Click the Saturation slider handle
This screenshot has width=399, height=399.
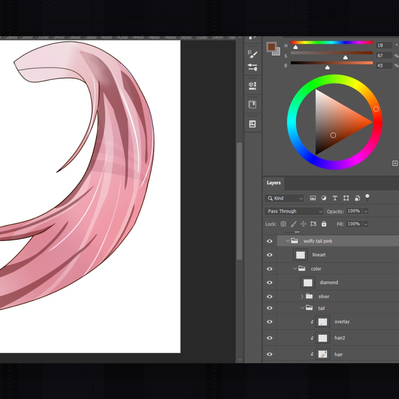(345, 57)
